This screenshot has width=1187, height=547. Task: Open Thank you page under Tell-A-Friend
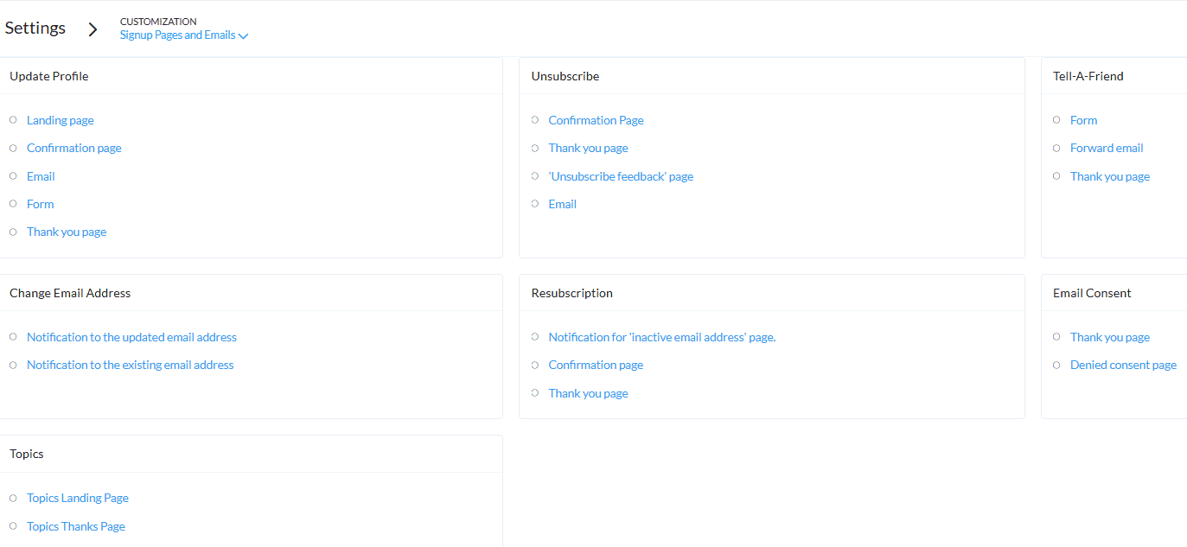(1110, 175)
